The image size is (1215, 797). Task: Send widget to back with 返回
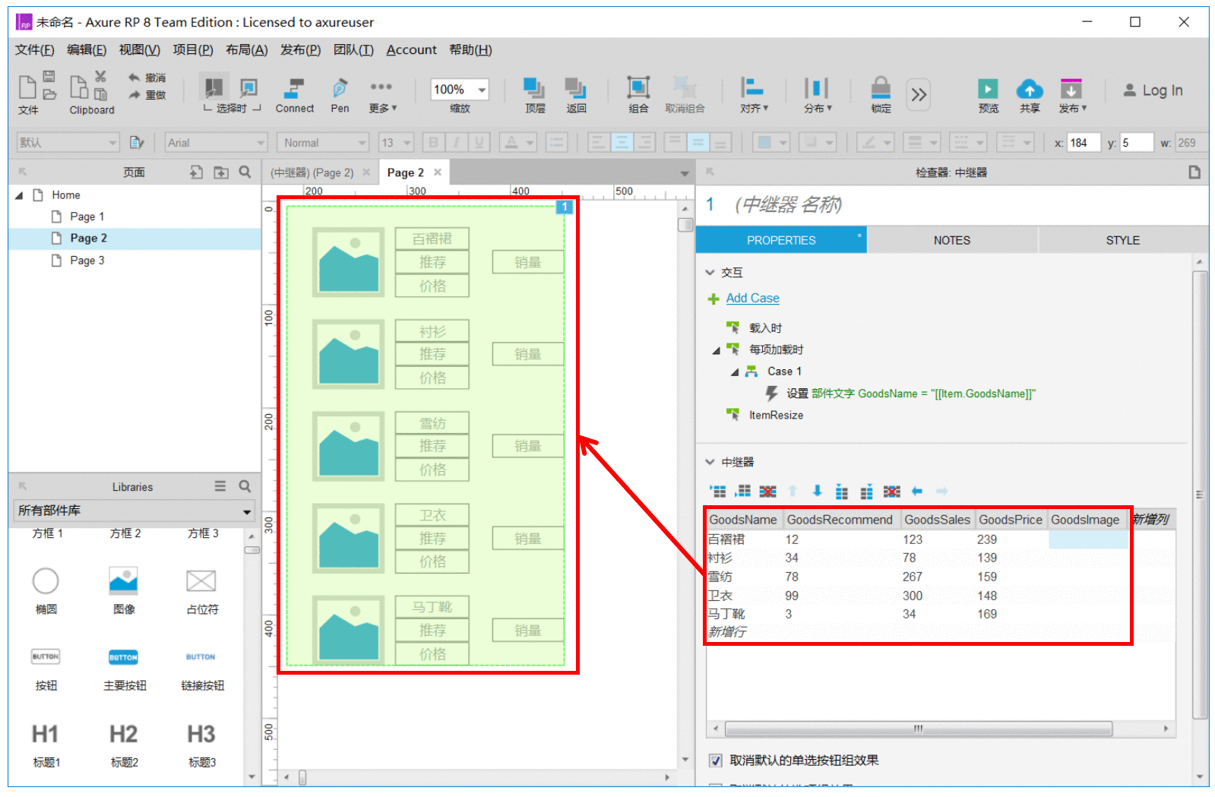(576, 95)
